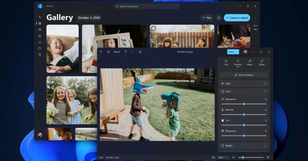Image resolution: width=308 pixels, height=161 pixels.
Task: Collapse the Gallery header with the chevron
Action: [256, 18]
